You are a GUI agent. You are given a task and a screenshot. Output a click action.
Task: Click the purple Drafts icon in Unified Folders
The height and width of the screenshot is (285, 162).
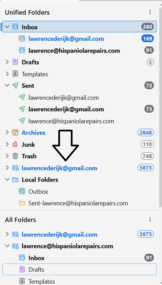point(15,62)
